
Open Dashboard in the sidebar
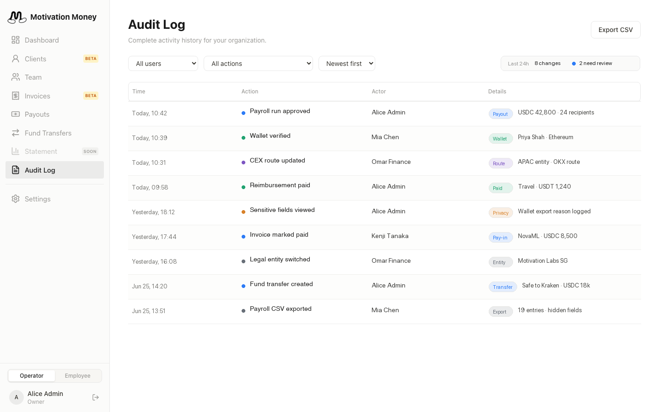[54, 40]
